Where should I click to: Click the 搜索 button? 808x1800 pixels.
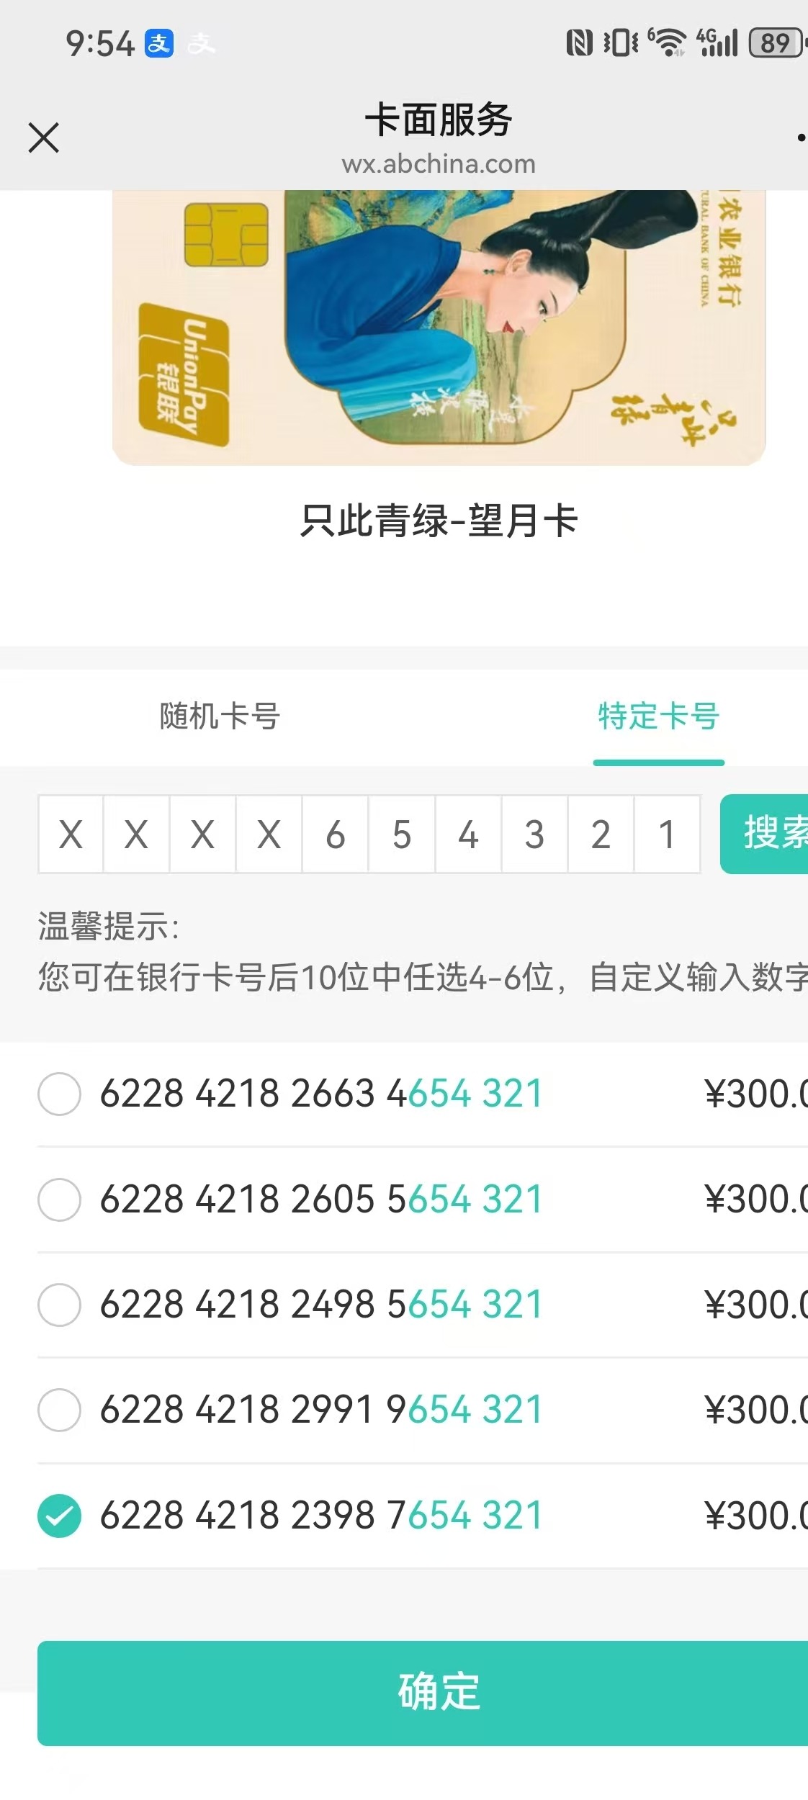(764, 834)
